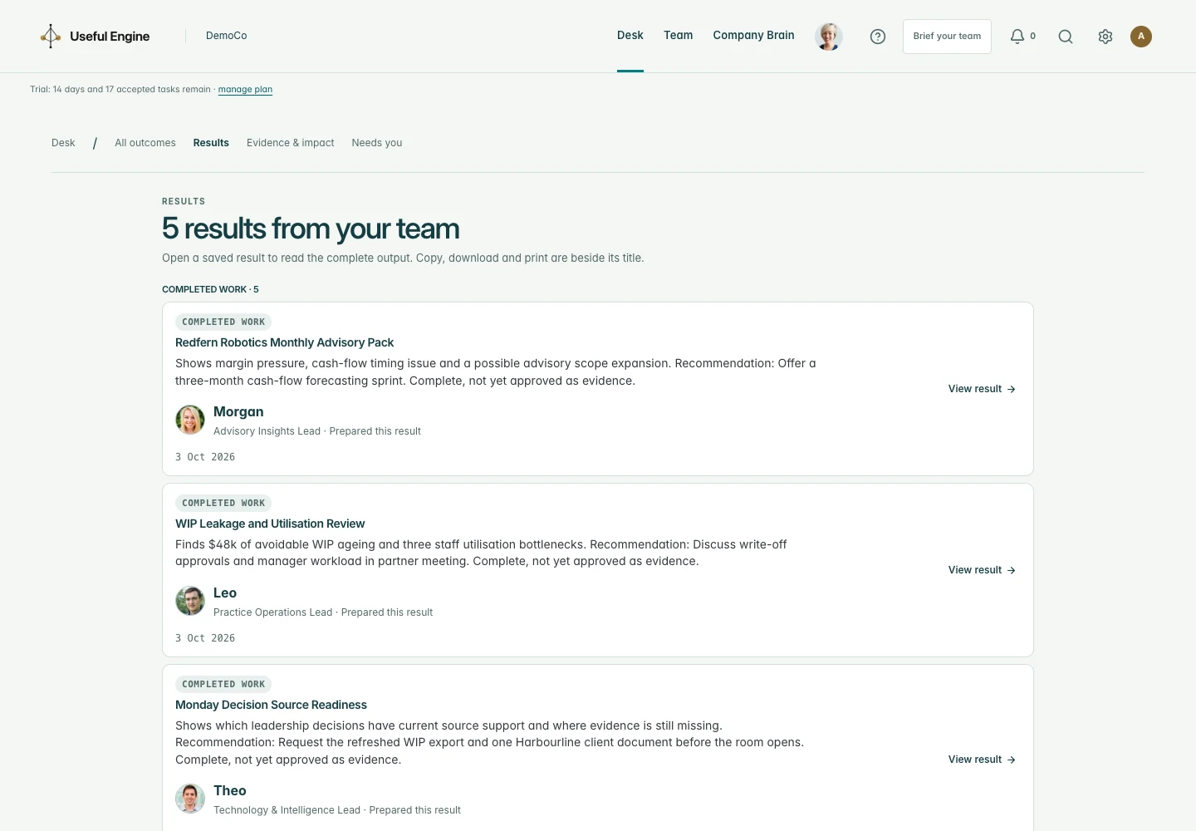
Task: Click the Brief your team button
Action: click(x=947, y=37)
